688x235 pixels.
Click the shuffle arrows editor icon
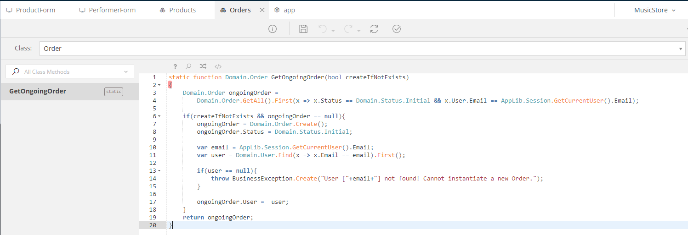pos(203,66)
